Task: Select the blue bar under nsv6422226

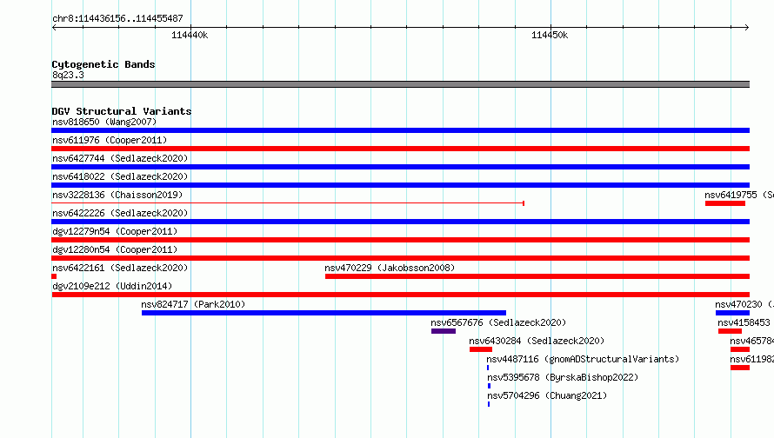Action: (400, 222)
